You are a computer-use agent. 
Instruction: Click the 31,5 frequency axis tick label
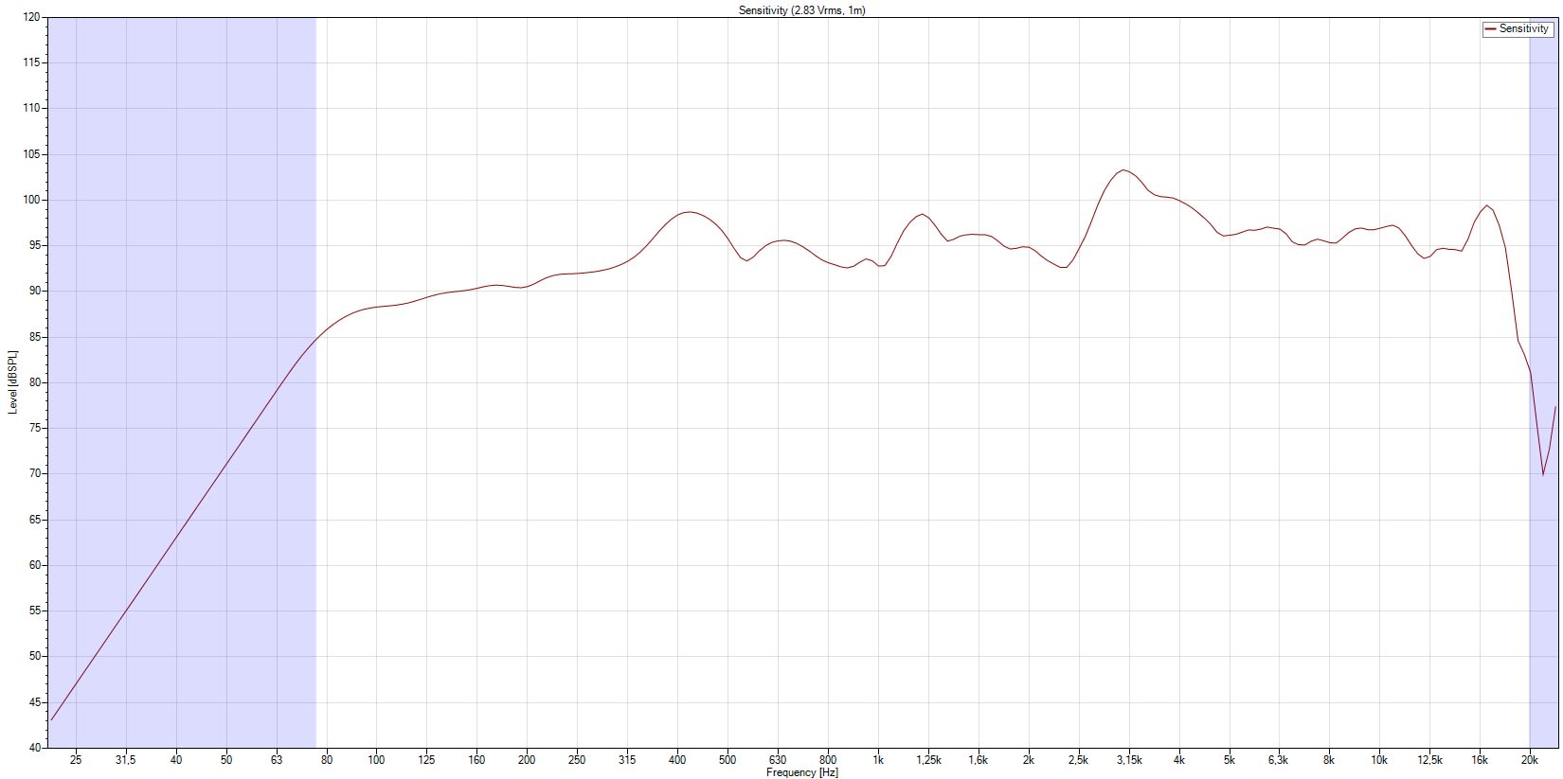[125, 760]
